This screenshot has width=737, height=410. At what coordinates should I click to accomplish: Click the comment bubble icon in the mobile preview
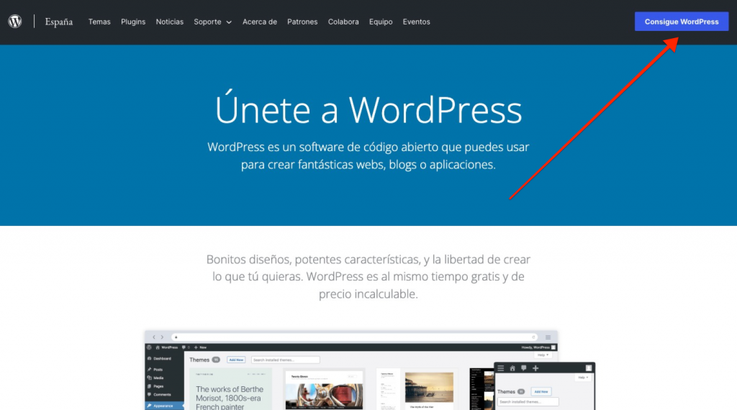pyautogui.click(x=524, y=368)
